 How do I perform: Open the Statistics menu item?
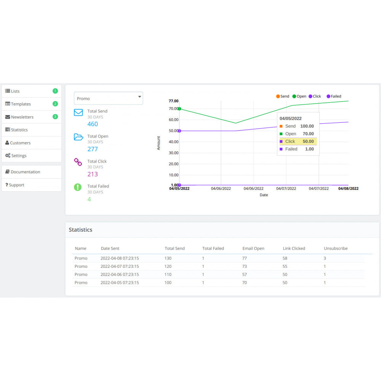[x=19, y=130]
